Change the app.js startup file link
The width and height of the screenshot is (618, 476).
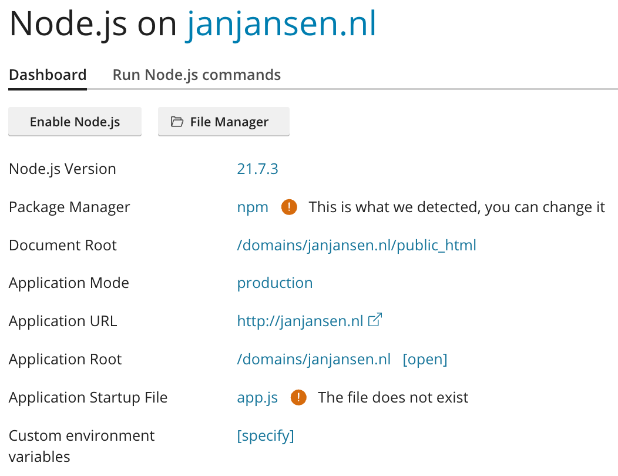(x=257, y=398)
